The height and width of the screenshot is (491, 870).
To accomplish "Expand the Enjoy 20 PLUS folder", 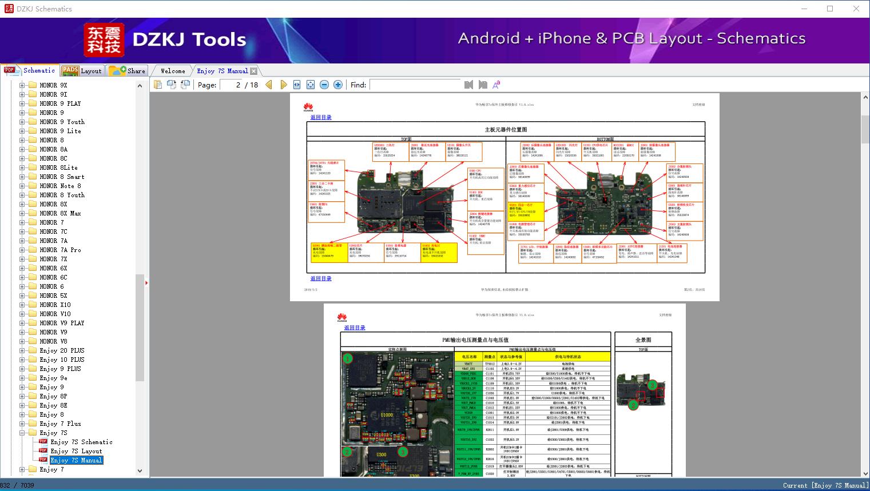I will (x=22, y=350).
